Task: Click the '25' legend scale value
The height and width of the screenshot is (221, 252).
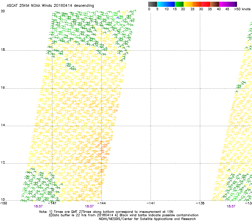Action: click(x=192, y=9)
